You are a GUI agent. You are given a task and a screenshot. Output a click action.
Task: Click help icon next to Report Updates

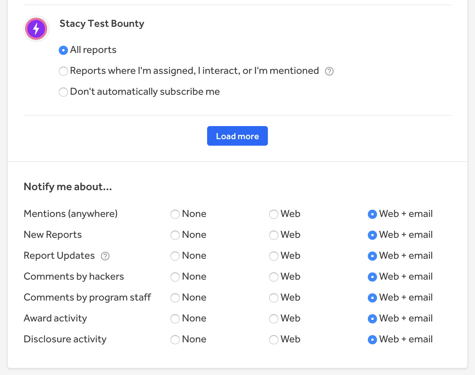tap(105, 256)
